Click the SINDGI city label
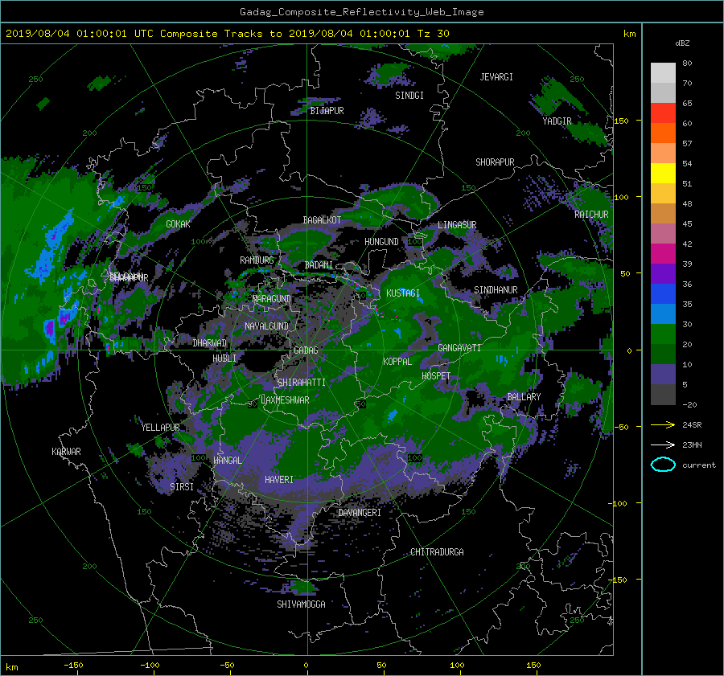724x676 pixels. tap(409, 96)
